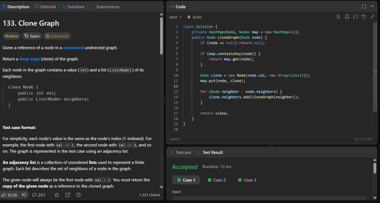380x203 pixels.
Task: Click line number 12 in the editor
Action: point(176,86)
